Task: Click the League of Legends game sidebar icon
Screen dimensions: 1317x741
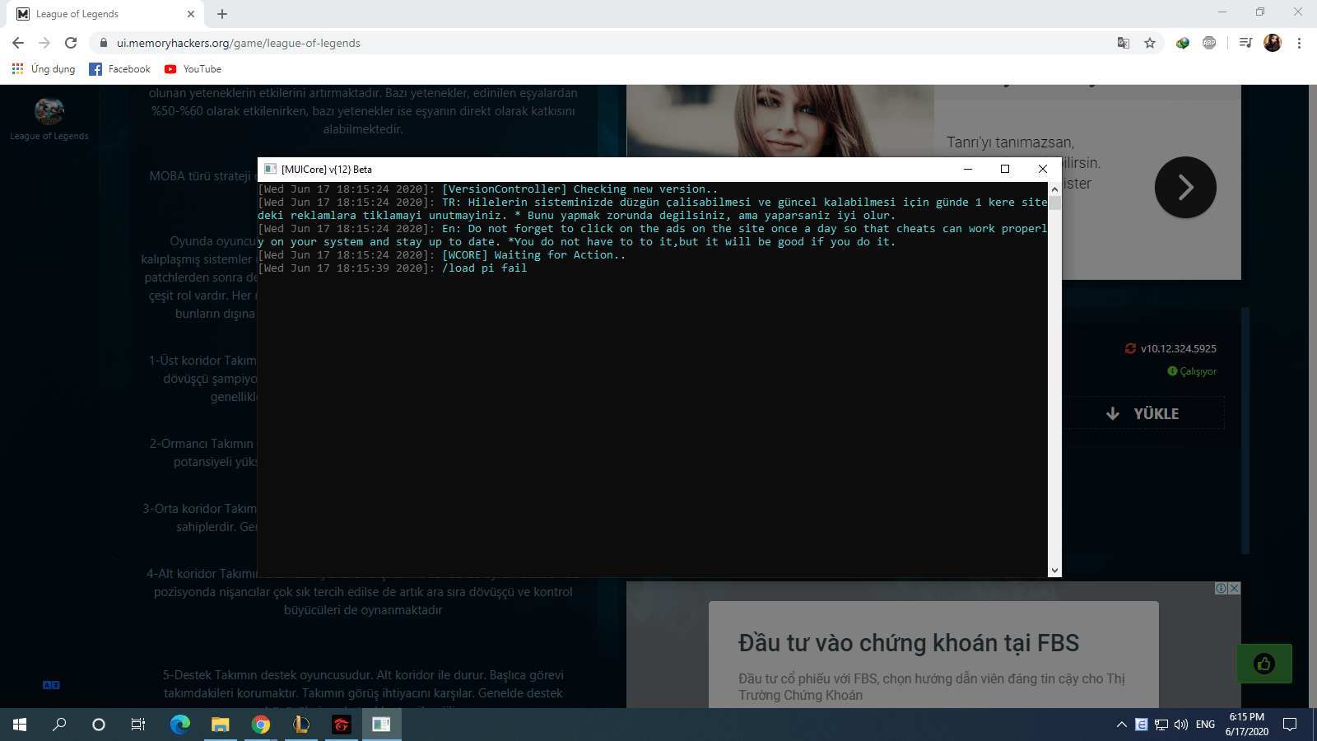Action: (49, 110)
